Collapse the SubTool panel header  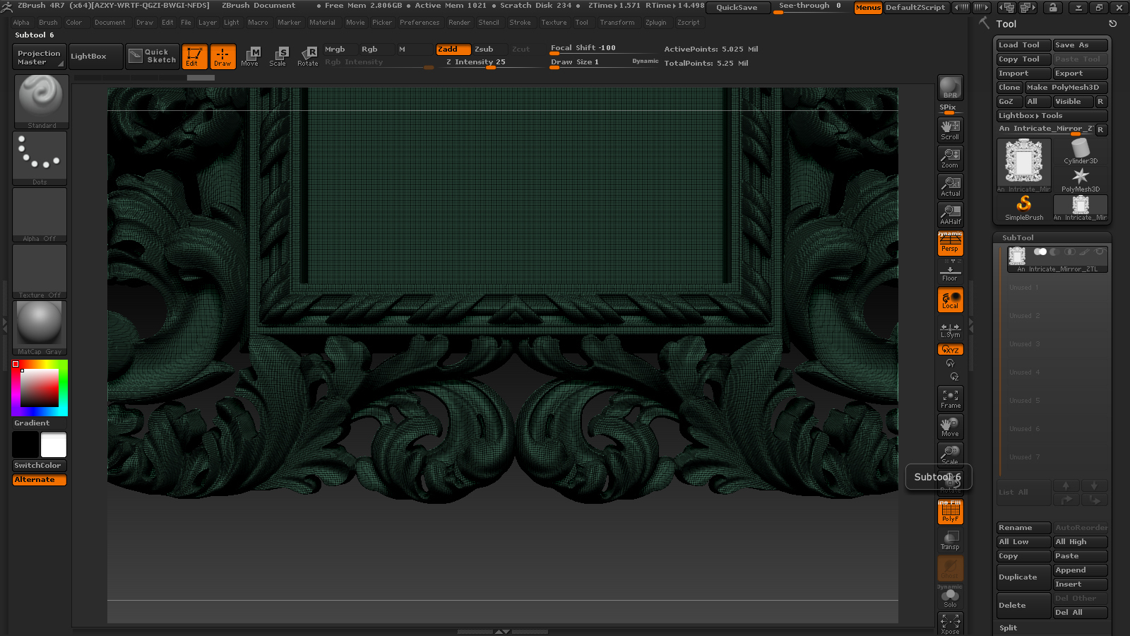[1018, 238]
